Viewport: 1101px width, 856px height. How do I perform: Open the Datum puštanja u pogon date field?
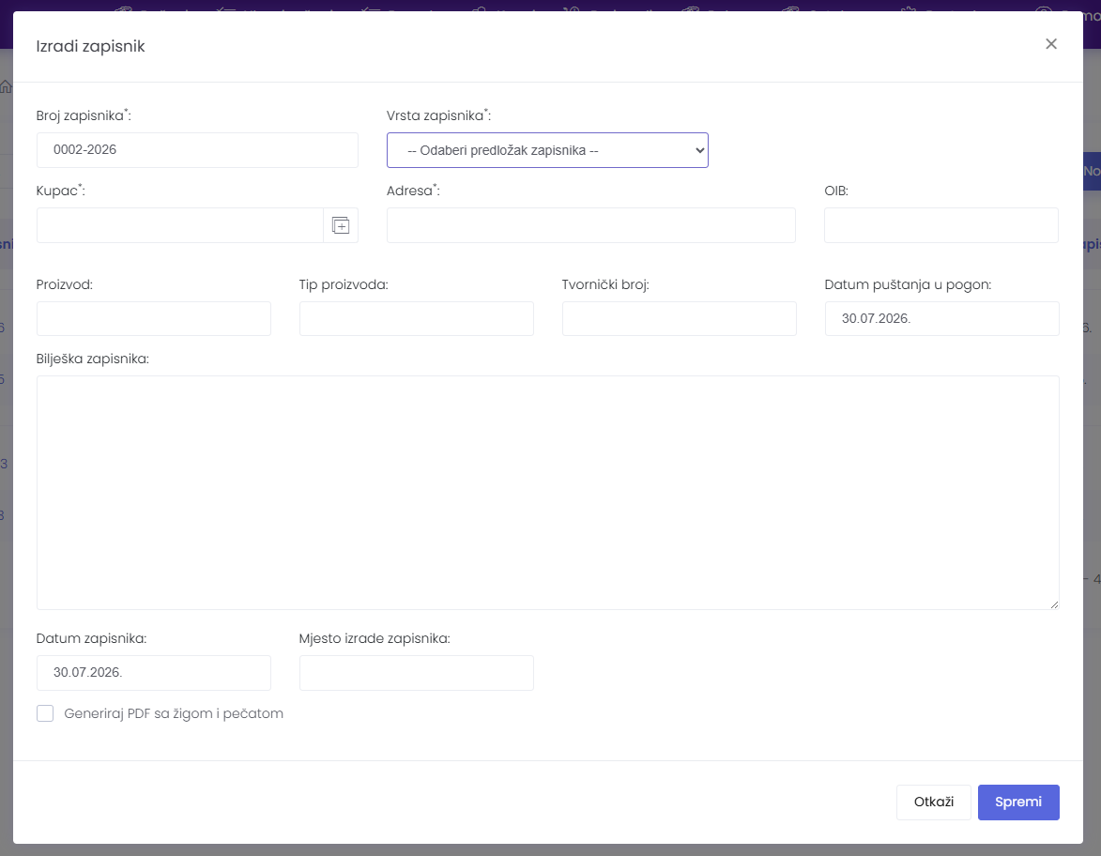tap(941, 319)
